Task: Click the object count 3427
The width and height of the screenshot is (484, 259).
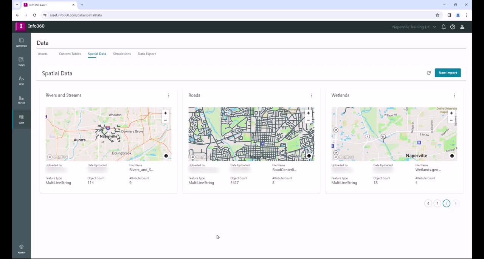Action: point(234,183)
